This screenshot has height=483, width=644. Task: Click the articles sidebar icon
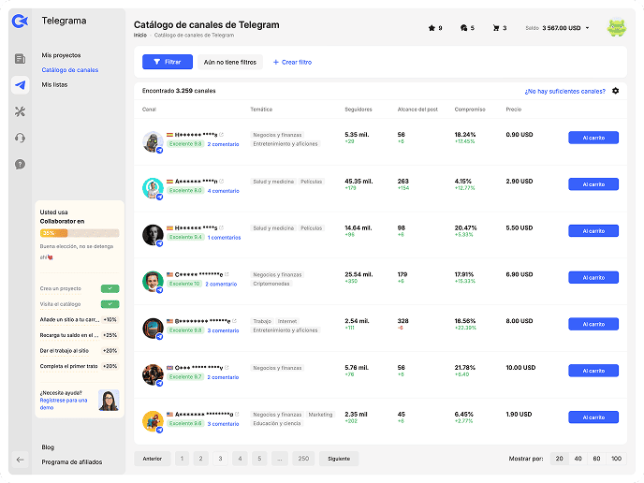(x=20, y=59)
